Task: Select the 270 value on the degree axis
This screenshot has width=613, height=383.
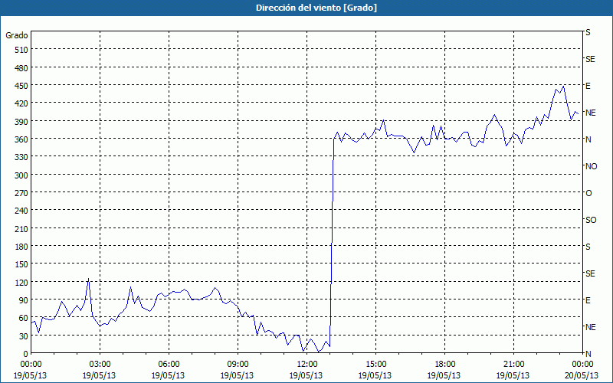Action: (x=21, y=193)
